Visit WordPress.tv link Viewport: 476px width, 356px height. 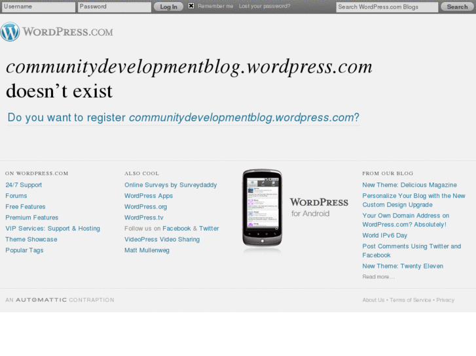(x=144, y=218)
